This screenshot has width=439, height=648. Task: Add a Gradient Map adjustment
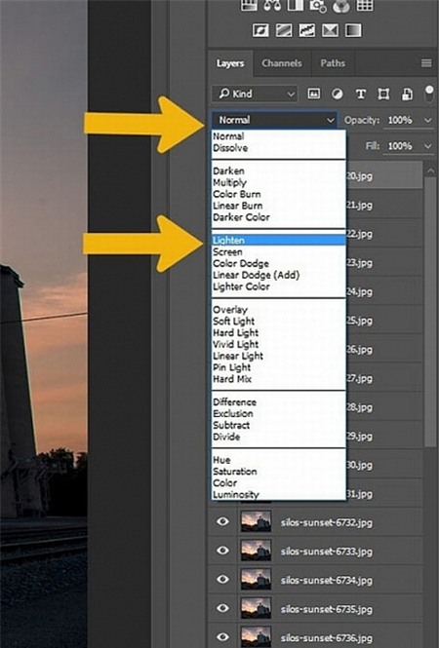click(x=353, y=30)
